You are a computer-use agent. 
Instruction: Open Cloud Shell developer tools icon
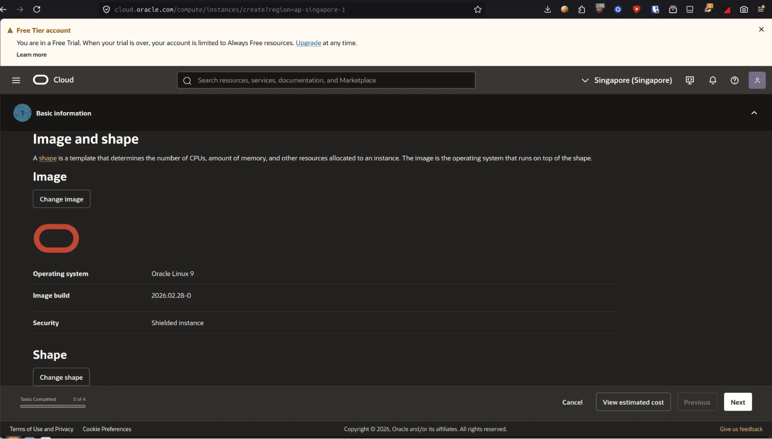690,80
